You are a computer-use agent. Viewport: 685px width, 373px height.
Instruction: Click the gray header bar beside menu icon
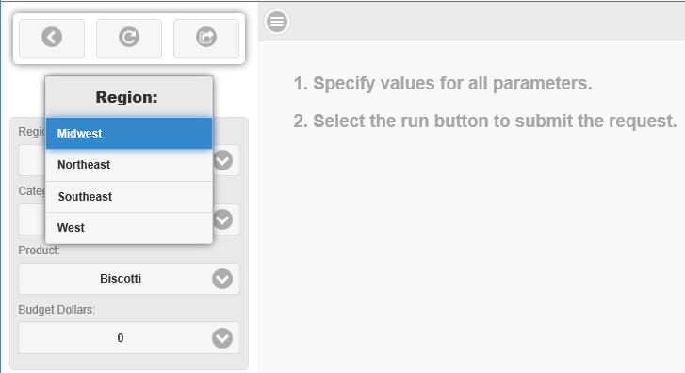(487, 22)
